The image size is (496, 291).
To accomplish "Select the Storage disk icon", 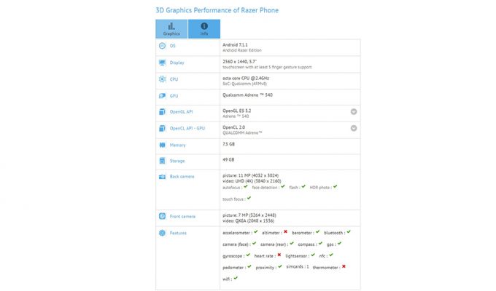I will [162, 161].
